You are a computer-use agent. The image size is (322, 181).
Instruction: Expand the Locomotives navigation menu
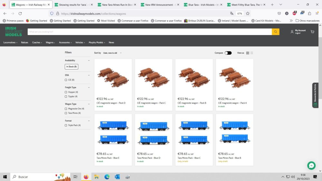click(x=10, y=42)
